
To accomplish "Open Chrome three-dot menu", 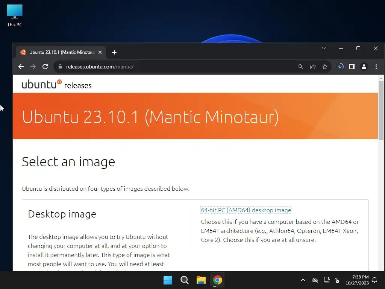I will point(376,67).
